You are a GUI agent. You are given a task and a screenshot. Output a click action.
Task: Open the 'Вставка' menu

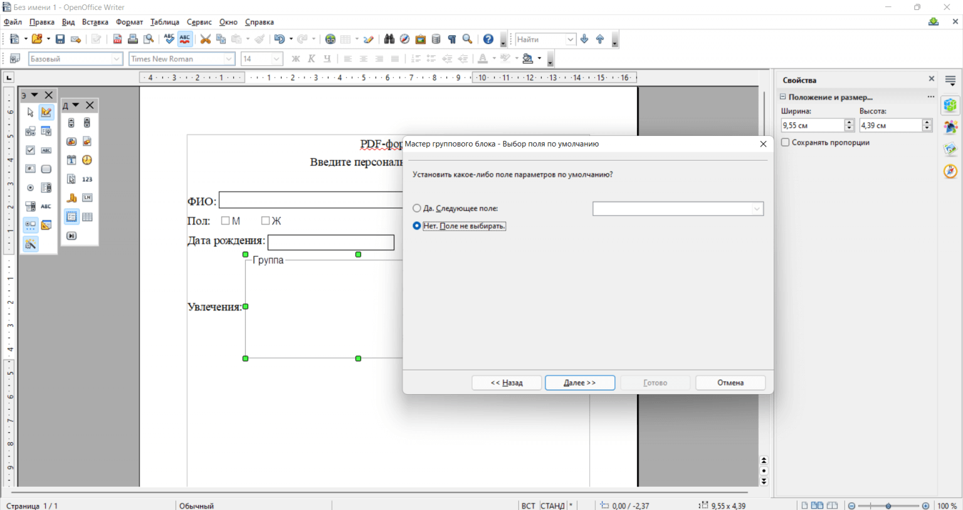[95, 22]
